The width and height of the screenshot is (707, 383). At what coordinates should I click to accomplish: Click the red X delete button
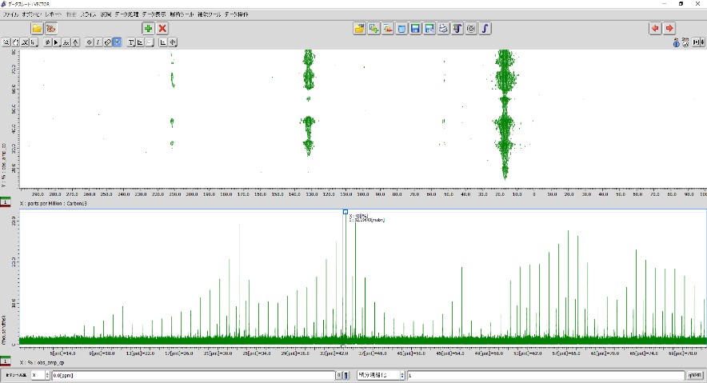tap(162, 29)
